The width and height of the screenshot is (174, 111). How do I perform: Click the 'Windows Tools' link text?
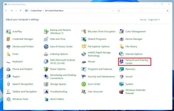20,99
